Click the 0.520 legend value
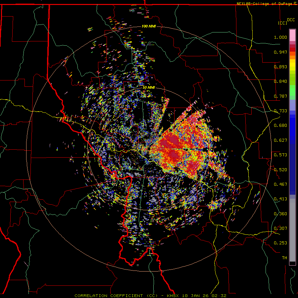298x298 pixels. click(280, 170)
